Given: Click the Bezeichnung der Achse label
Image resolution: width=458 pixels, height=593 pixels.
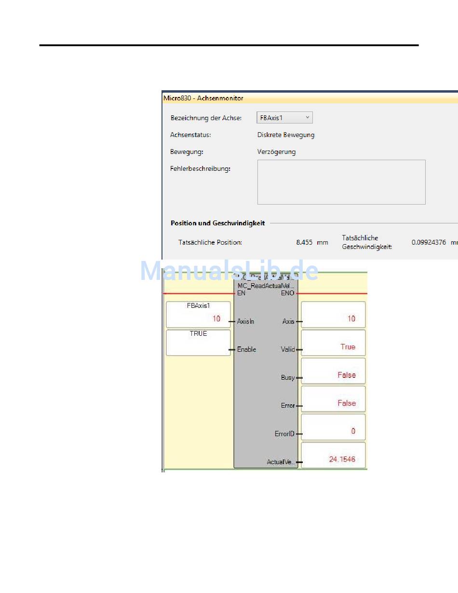Looking at the screenshot, I should tap(206, 118).
